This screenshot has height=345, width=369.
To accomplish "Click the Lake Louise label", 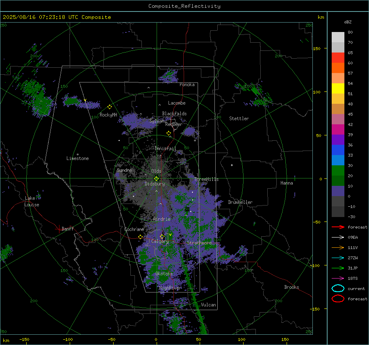I will click(32, 201).
